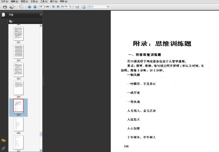Open the zoom level dropdown arrow

(x=70, y=7)
